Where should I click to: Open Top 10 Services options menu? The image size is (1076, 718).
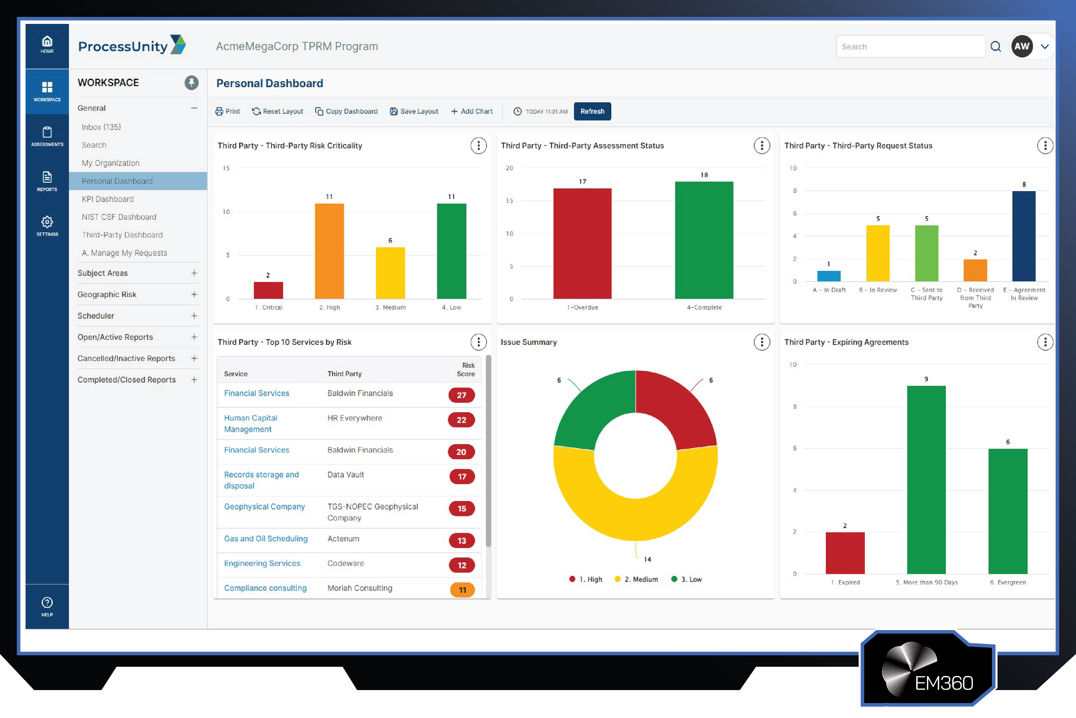pyautogui.click(x=478, y=342)
